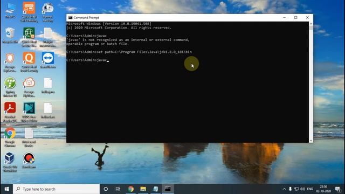Click the '(c) 2020 Microsoft Corporation' line

(119, 27)
